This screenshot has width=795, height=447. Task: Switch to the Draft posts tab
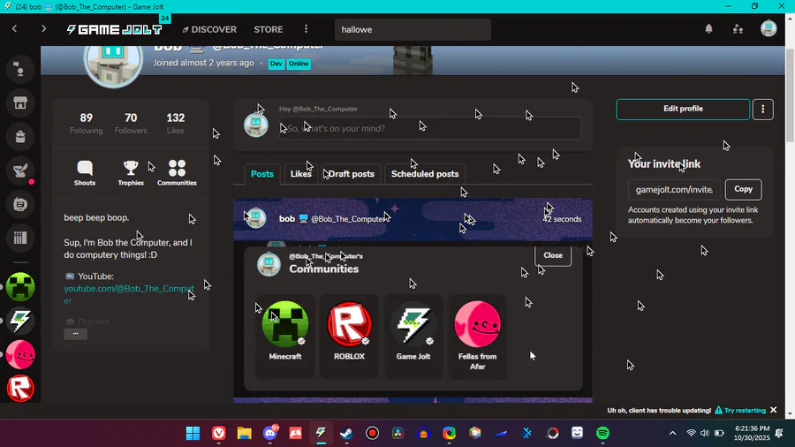(x=351, y=174)
